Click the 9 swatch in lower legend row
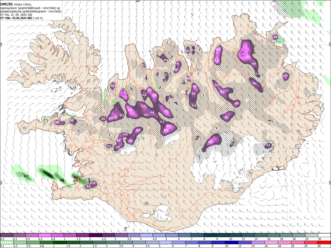Screen dimensions: 331x248 tap(218, 242)
